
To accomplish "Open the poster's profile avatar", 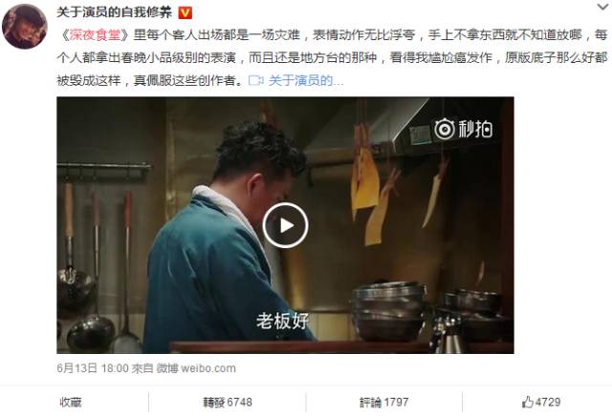I will pos(25,27).
